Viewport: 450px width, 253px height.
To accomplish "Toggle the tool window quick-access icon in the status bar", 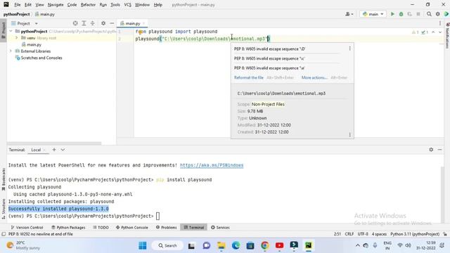I will point(4,234).
